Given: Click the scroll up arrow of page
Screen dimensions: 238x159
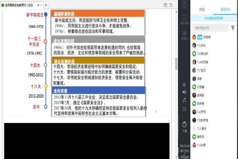Looking at the screenshot, I should coord(176,12).
